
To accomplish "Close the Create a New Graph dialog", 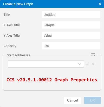I will [100, 4].
